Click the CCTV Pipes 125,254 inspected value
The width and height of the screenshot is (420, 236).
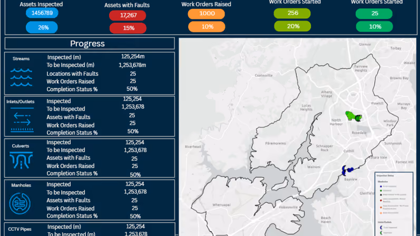click(x=135, y=227)
